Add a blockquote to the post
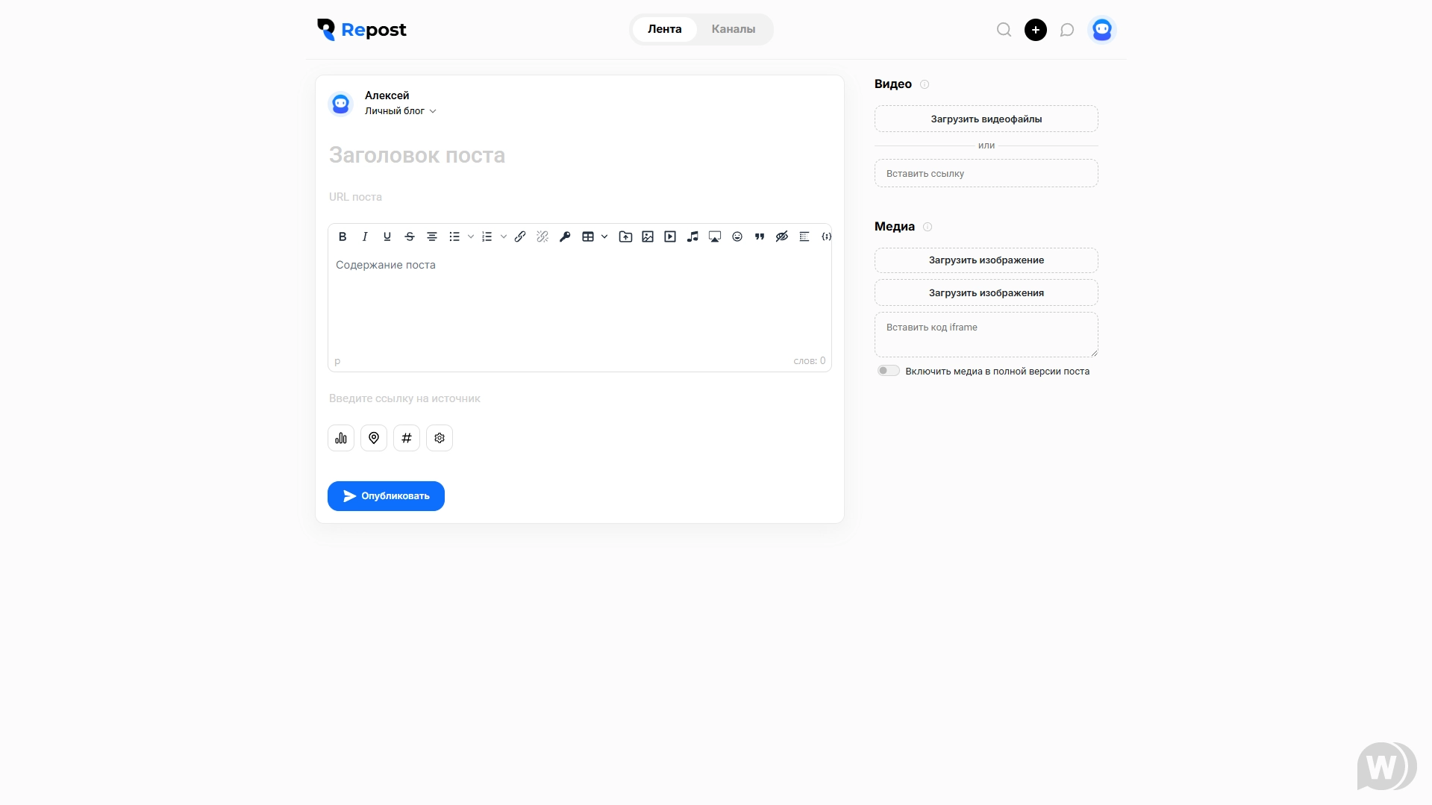 760,237
